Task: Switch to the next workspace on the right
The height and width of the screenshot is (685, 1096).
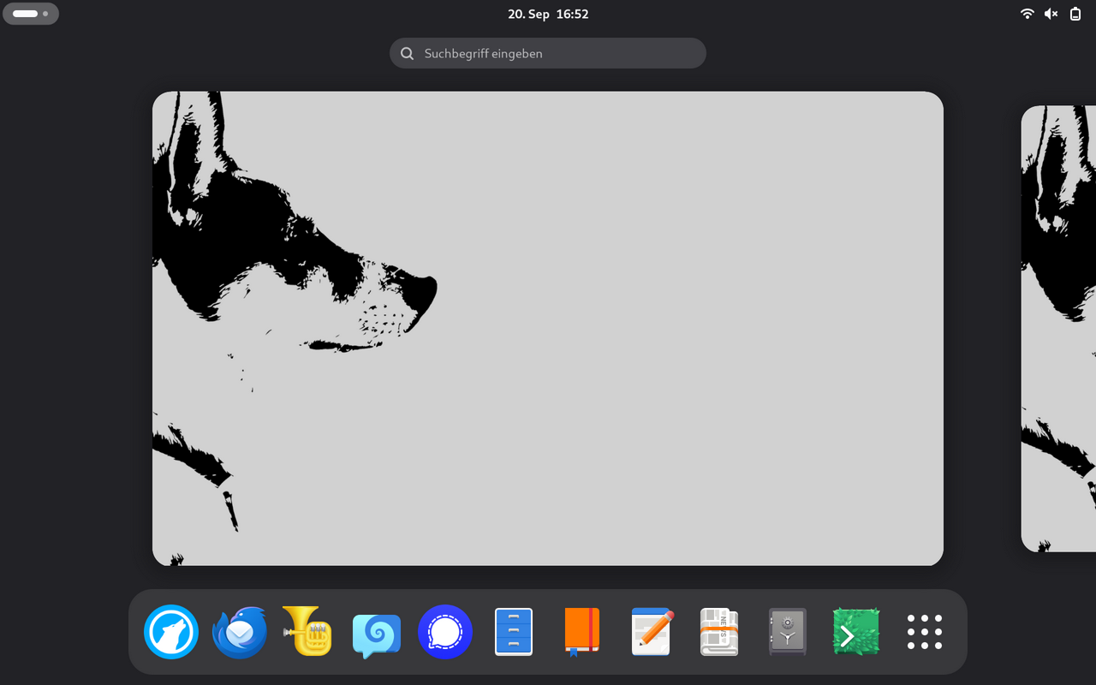Action: point(1059,328)
